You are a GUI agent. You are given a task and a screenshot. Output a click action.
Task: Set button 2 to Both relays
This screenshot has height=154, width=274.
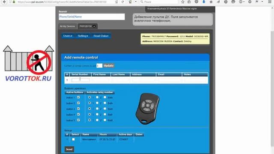coord(105,103)
